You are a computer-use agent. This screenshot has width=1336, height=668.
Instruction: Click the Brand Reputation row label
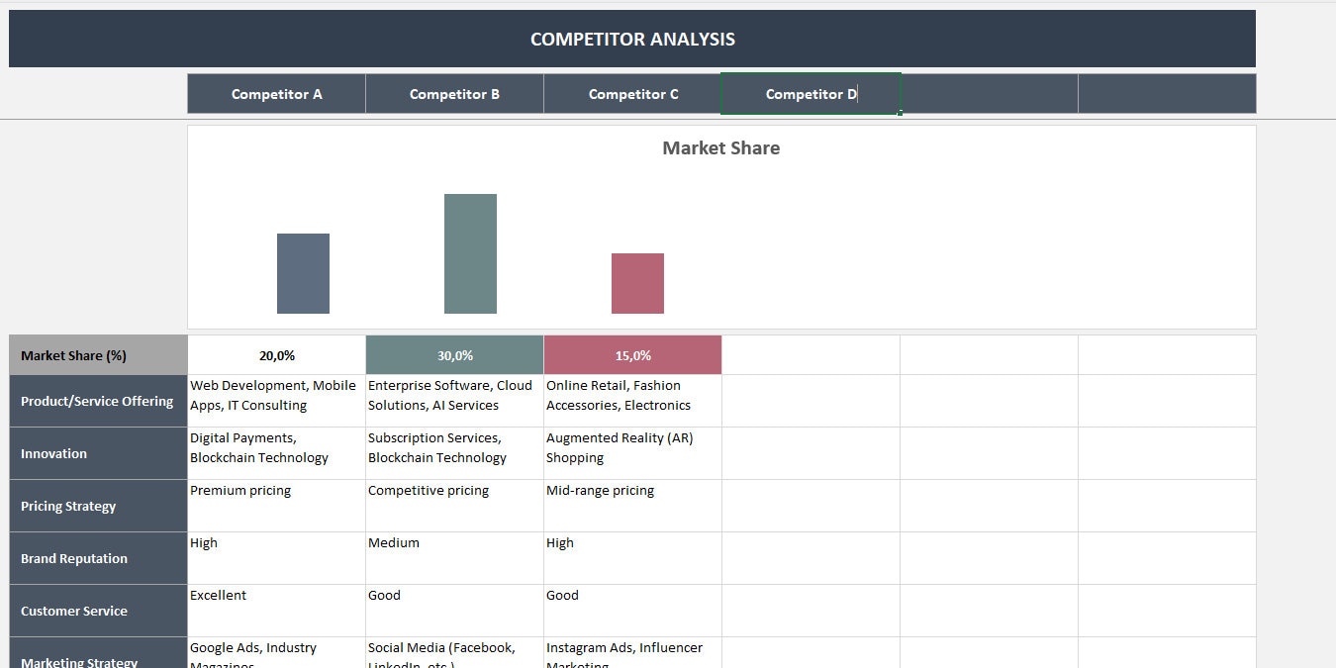click(x=96, y=558)
